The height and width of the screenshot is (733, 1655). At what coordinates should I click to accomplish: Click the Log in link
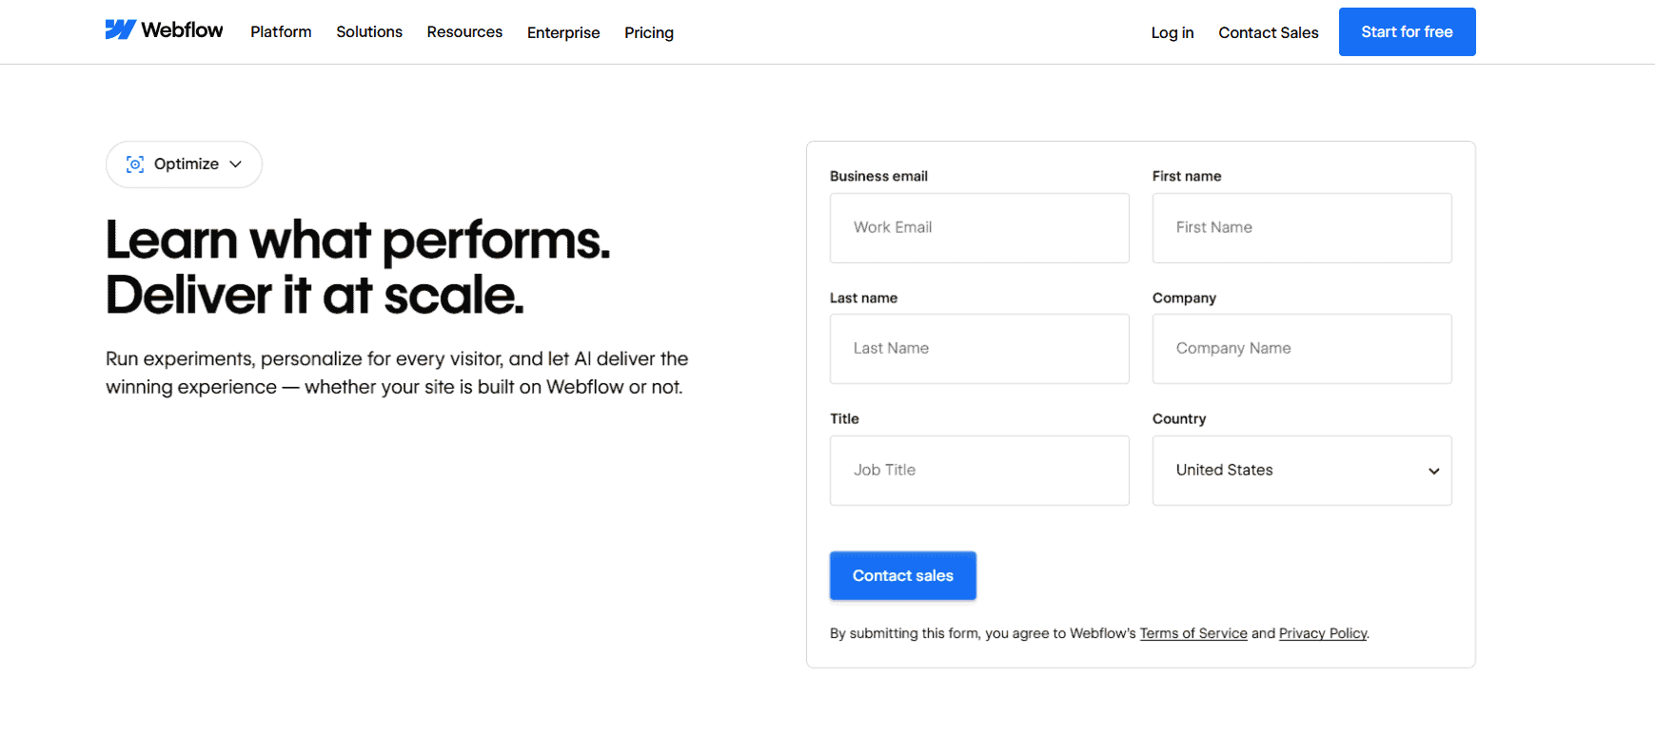click(x=1172, y=32)
